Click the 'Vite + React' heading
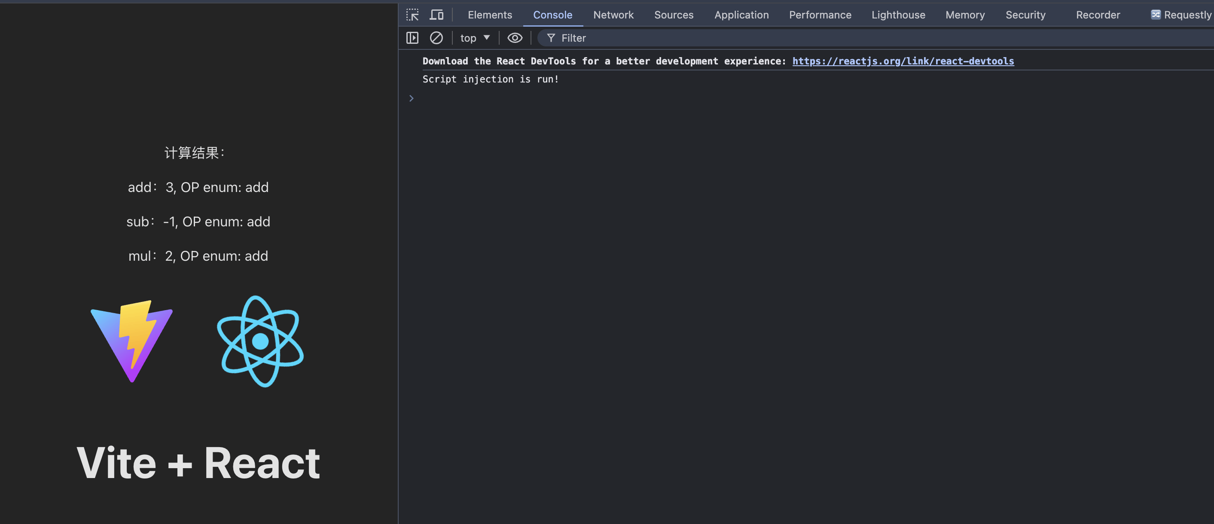The image size is (1214, 524). click(198, 463)
